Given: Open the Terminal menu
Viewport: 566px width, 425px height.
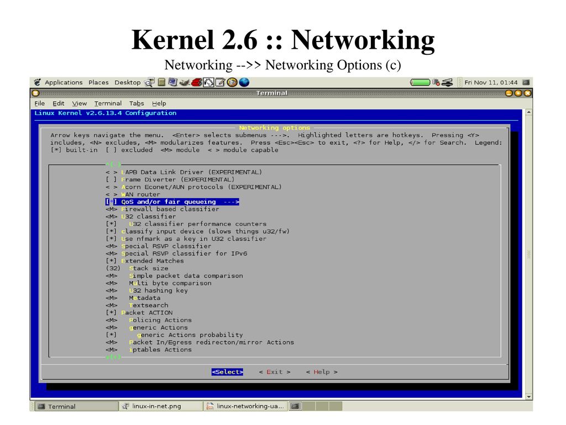Looking at the screenshot, I should pyautogui.click(x=108, y=103).
